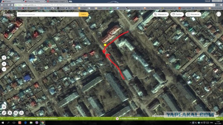223x125 pixels.
Task: Open the Chrome menu icon
Action: (221, 5)
